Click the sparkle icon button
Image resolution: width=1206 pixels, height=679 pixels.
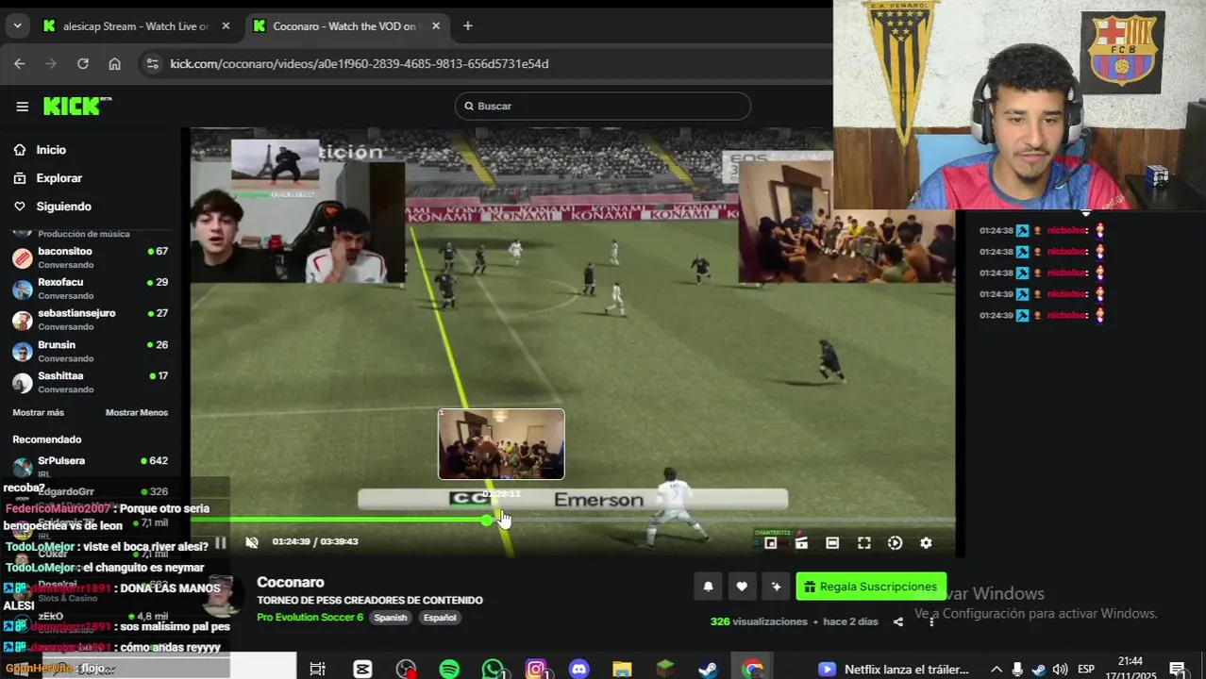pyautogui.click(x=776, y=587)
